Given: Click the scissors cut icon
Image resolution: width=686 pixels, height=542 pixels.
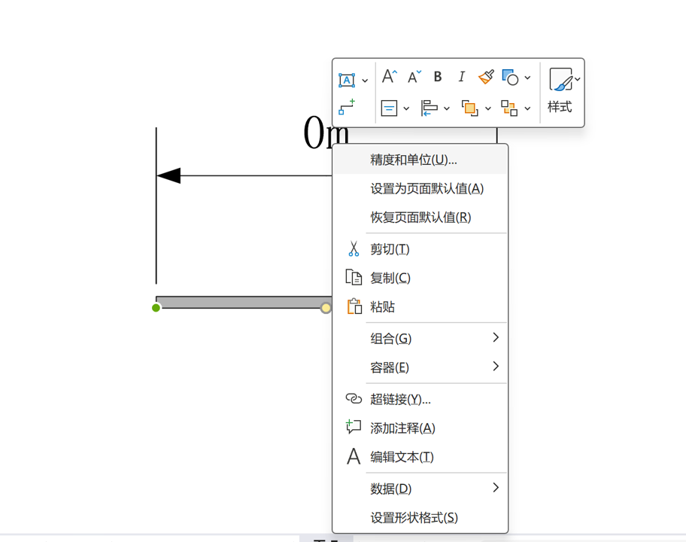Looking at the screenshot, I should pyautogui.click(x=354, y=248).
